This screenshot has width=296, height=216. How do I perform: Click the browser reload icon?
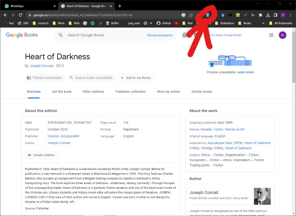[20, 15]
